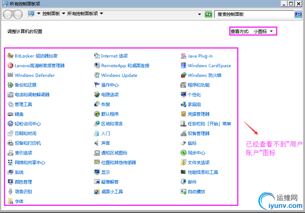The image size is (305, 213).
Task: Expand arrow before 控制面板 in address bar
Action: pyautogui.click(x=38, y=14)
